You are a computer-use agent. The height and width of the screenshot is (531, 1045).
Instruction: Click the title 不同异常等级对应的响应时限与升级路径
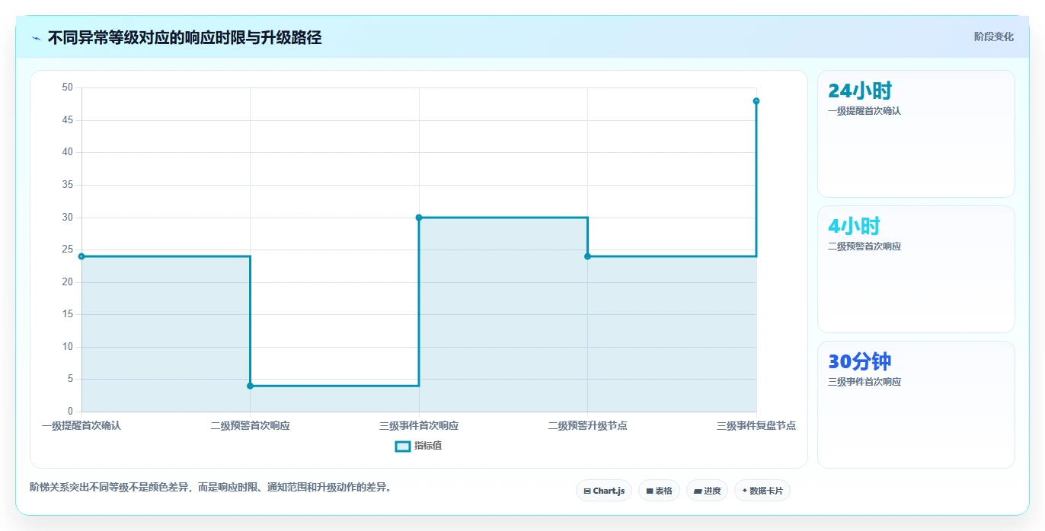(x=184, y=37)
